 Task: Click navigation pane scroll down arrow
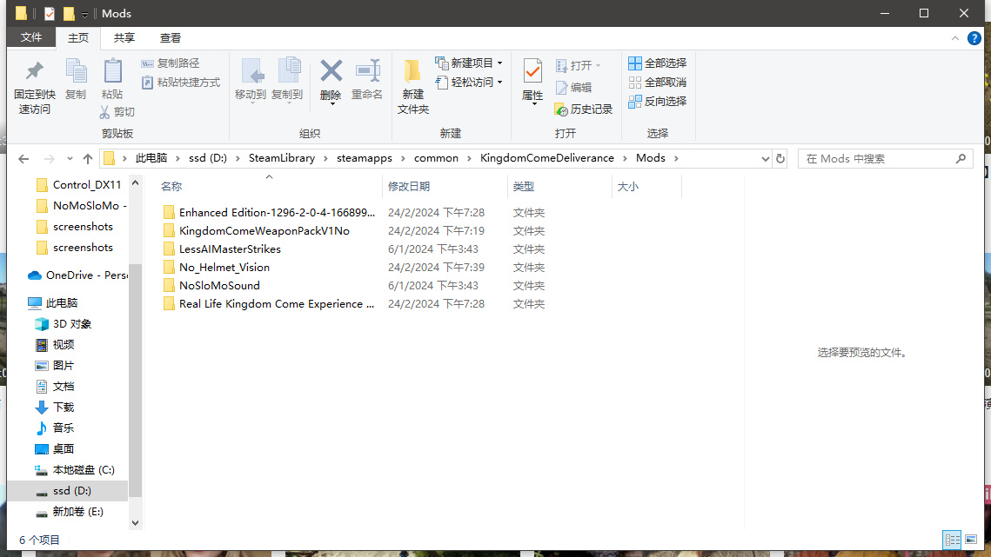point(135,522)
